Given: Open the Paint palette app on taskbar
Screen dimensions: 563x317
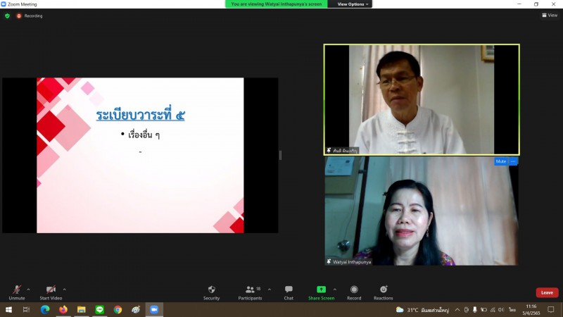Looking at the screenshot, I should click(x=136, y=309).
